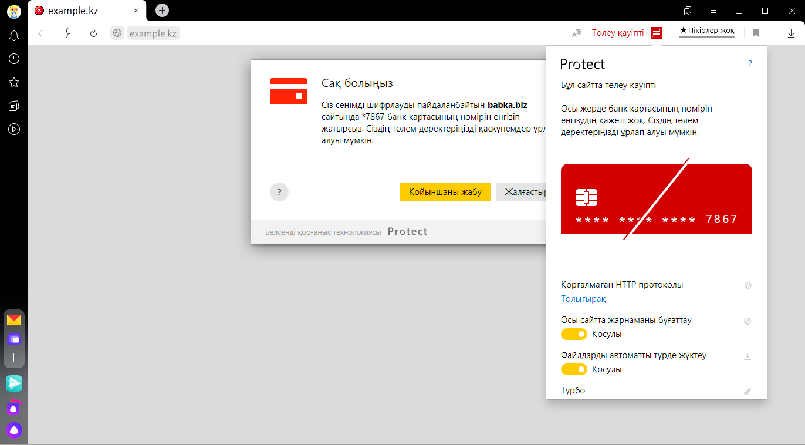
Task: Click Осы сайтта жарнаманы бұғаттау label
Action: click(626, 320)
